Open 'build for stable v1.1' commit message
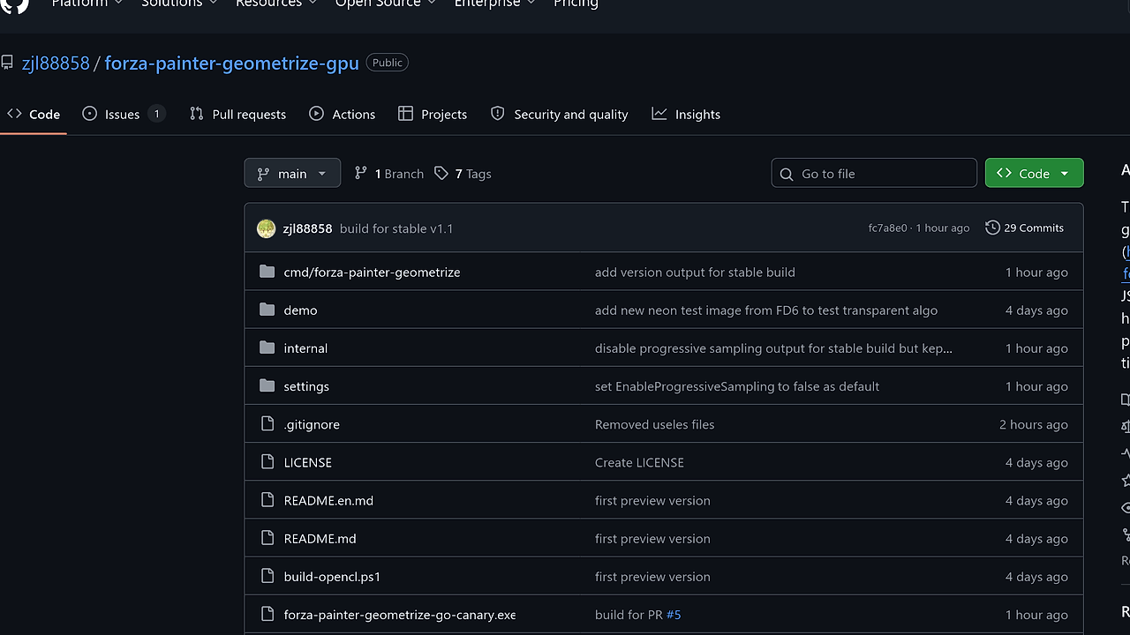The image size is (1130, 635). coord(396,228)
